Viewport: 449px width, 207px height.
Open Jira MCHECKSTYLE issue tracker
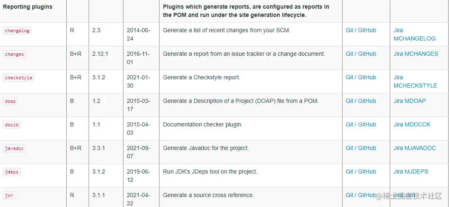click(x=415, y=81)
